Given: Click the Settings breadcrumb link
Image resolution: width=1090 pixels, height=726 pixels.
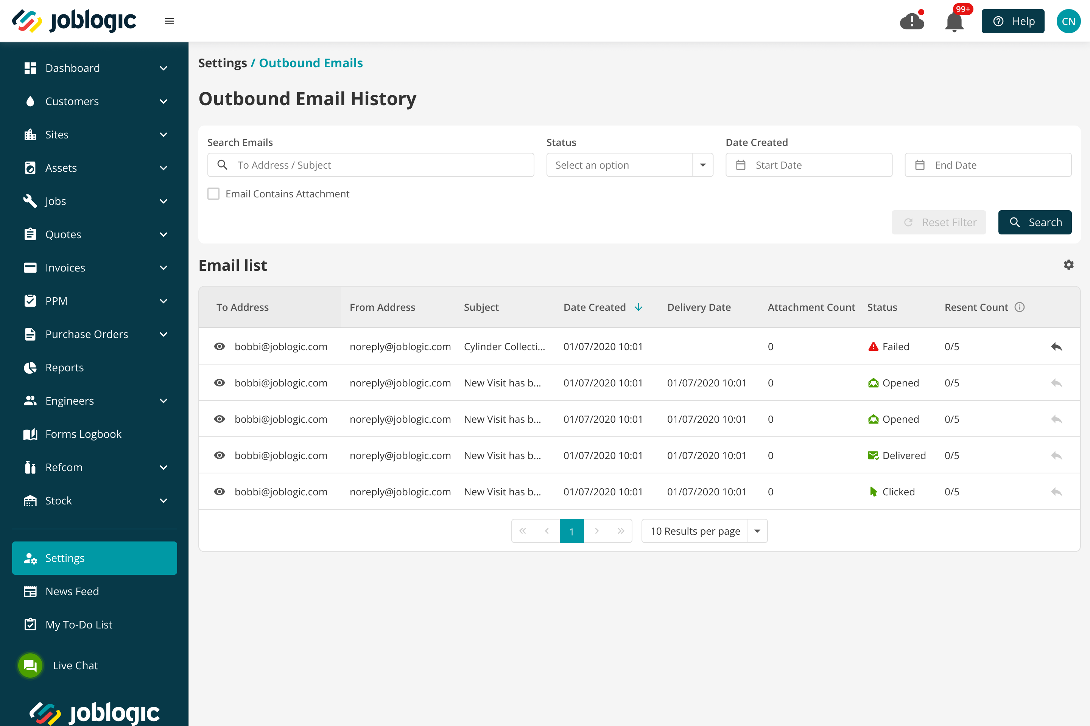Looking at the screenshot, I should click(223, 63).
